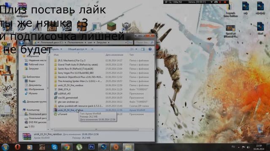Select the 'Grand Theft Auto IV [RePack by xatab]' folder

(76, 65)
